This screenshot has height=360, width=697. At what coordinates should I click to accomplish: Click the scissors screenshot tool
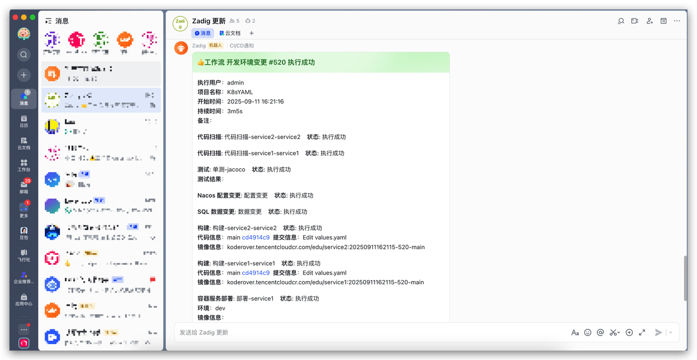[x=613, y=332]
